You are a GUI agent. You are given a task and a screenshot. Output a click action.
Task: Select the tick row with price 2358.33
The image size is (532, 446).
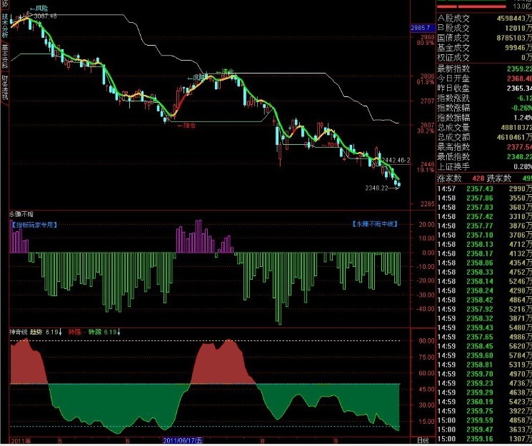[x=484, y=273]
